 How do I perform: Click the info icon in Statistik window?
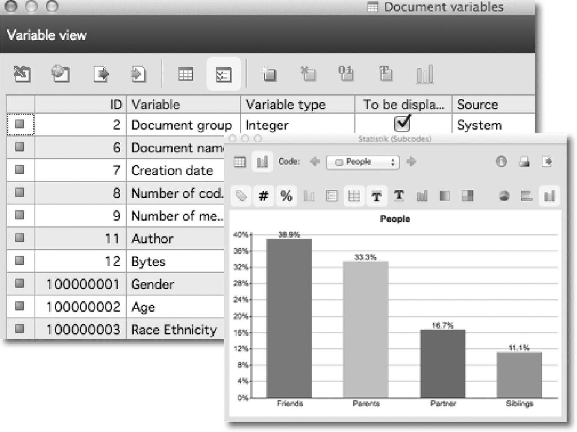pos(501,161)
